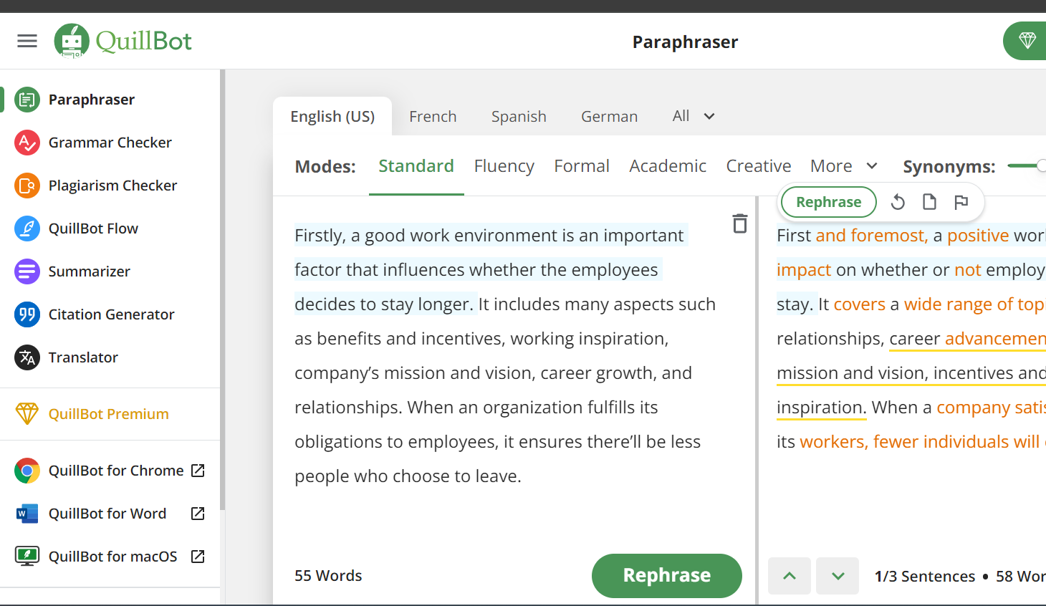Switch to the French language tab
This screenshot has width=1046, height=606.
coord(433,117)
